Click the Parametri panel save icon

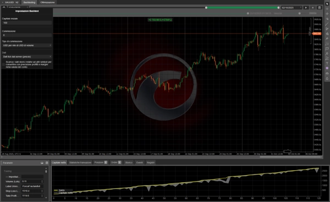(x=47, y=162)
